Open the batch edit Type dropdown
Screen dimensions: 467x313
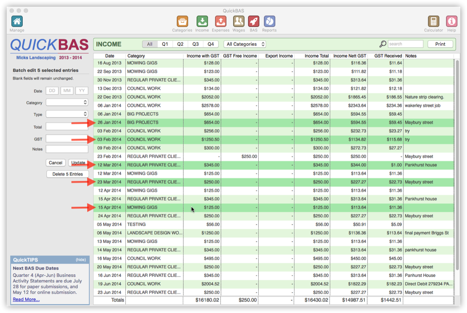coord(67,114)
